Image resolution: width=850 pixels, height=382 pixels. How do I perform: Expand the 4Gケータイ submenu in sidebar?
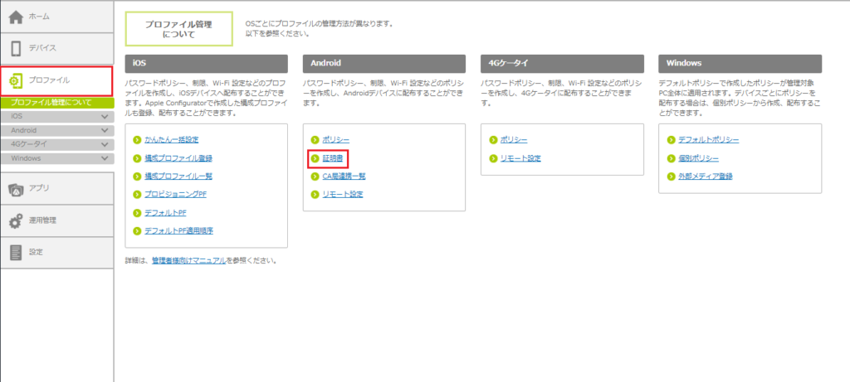[105, 144]
